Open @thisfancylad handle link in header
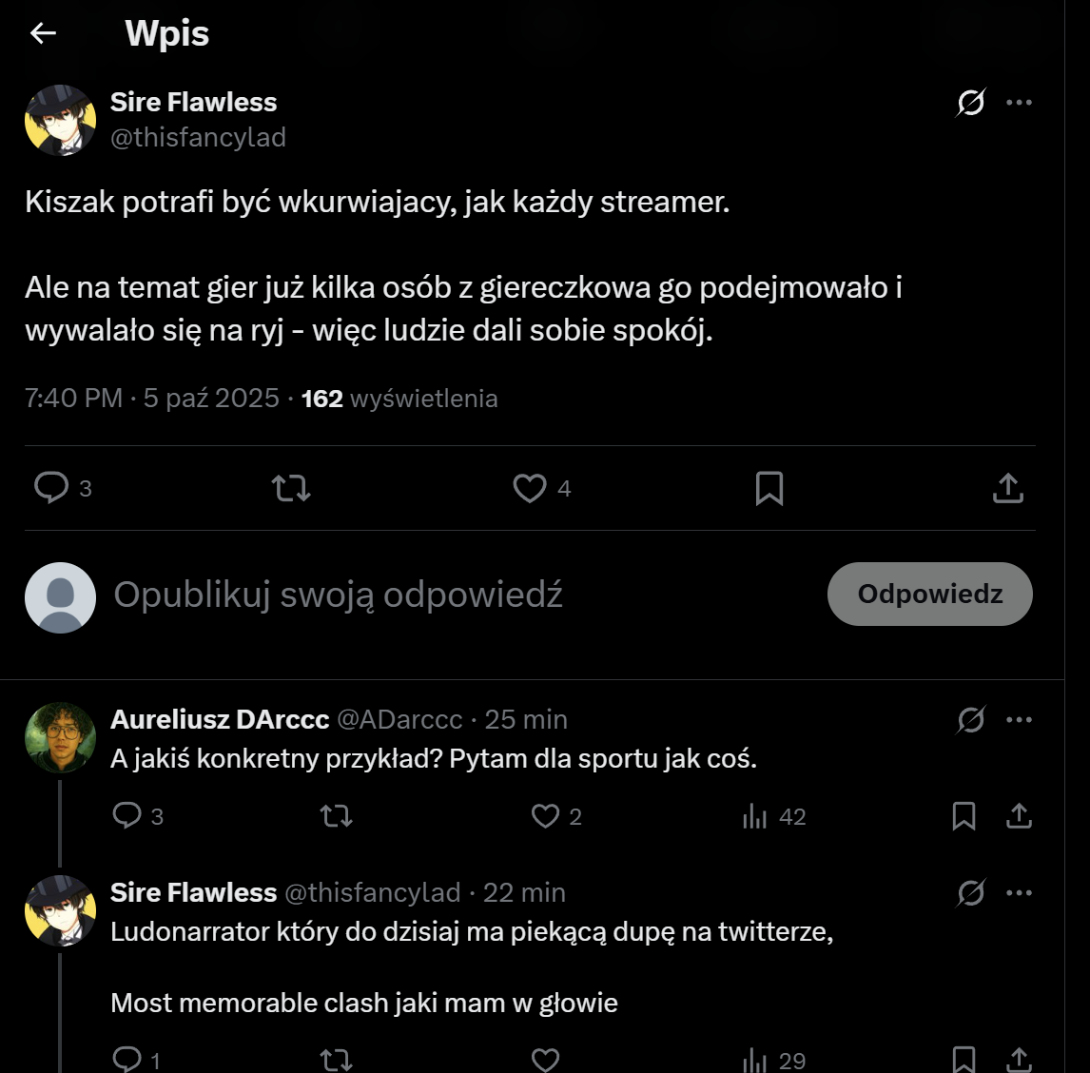1090x1073 pixels. point(198,137)
